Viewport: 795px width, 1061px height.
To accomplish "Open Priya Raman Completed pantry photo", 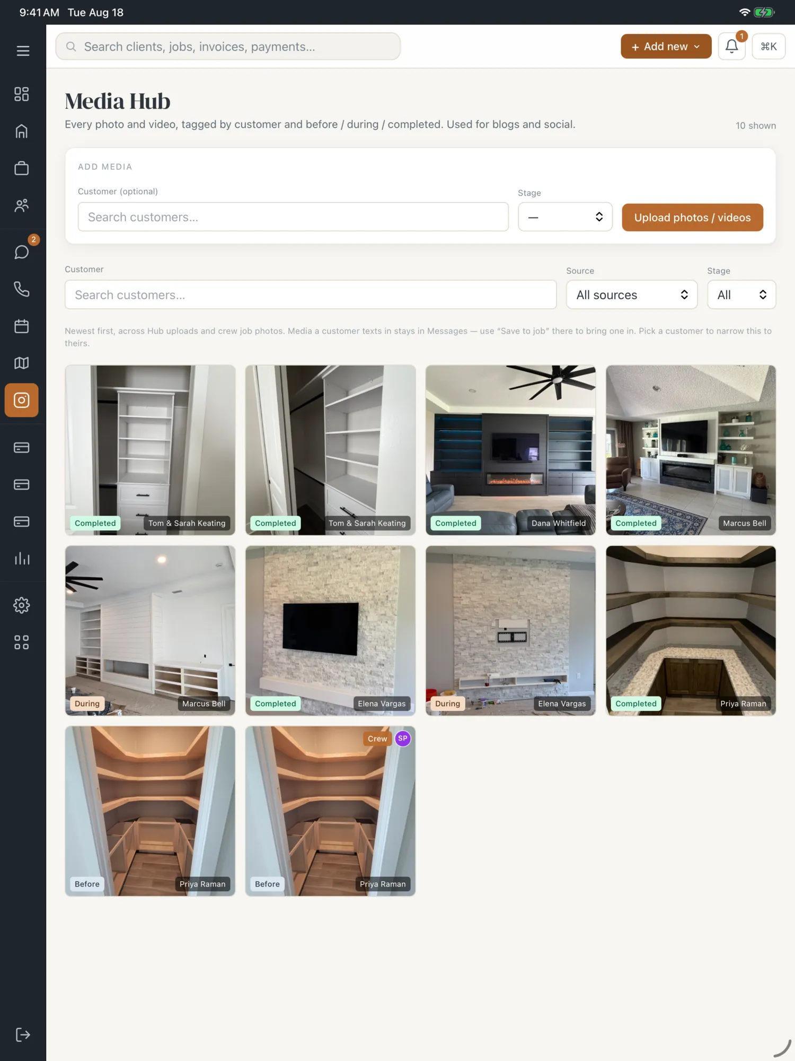I will [x=691, y=630].
